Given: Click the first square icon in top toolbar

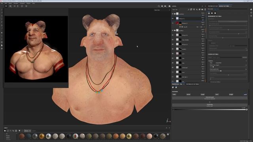Looking at the screenshot, I should coord(6,6).
